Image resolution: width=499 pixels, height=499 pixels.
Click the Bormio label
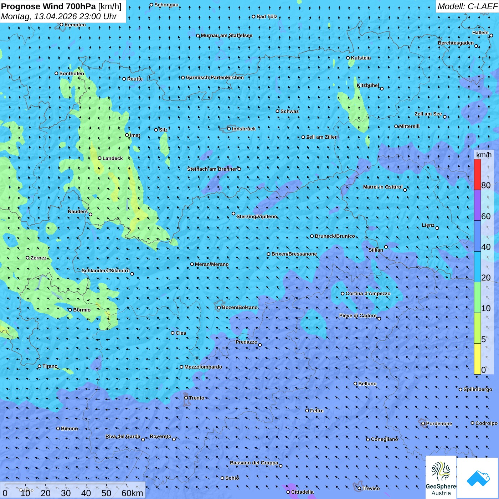point(82,310)
